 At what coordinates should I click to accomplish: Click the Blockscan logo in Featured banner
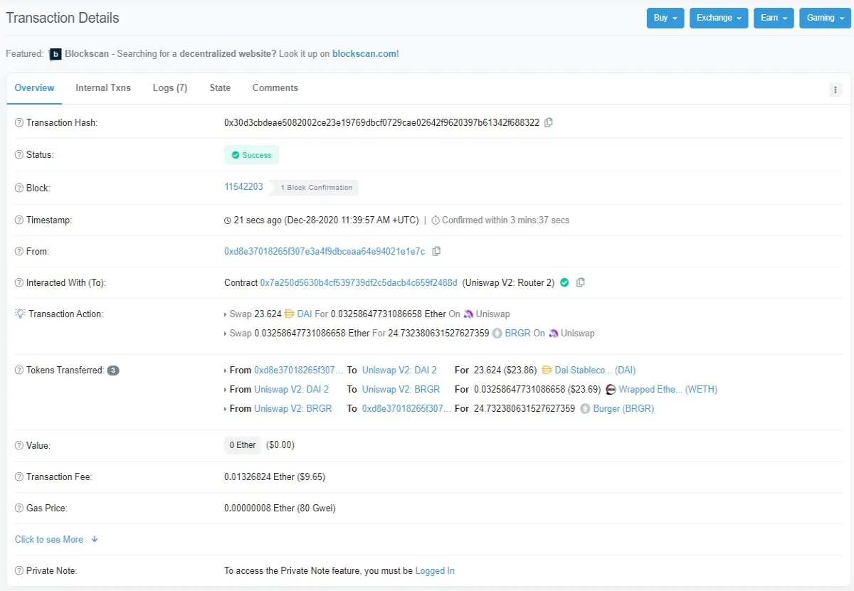pos(56,54)
